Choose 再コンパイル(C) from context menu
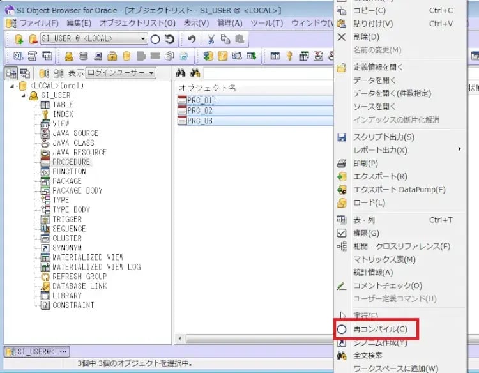Screen dimensions: 479x373 click(379, 330)
